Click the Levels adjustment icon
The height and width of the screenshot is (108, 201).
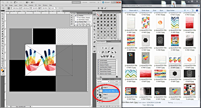tap(106, 48)
